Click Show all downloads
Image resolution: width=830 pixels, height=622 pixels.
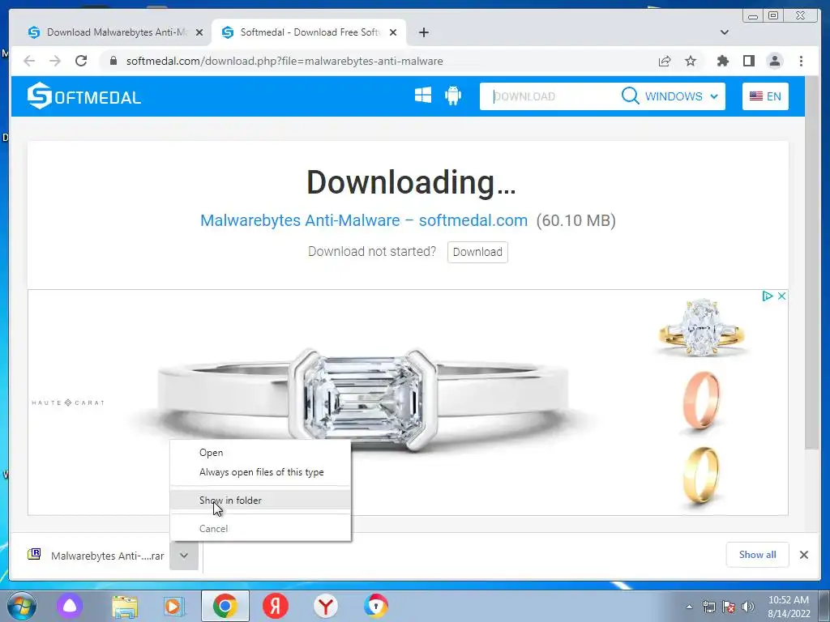point(758,554)
